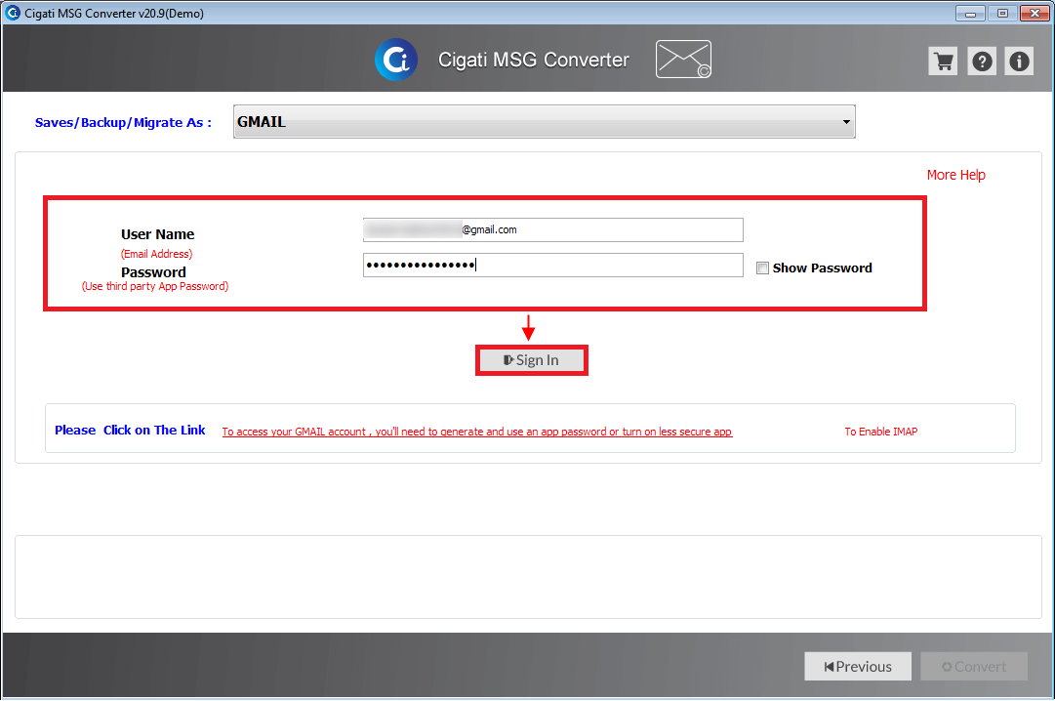Maximize the Cigati MSG Converter window

(x=1002, y=14)
